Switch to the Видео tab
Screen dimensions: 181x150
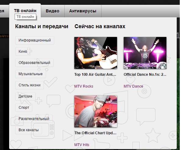[x=52, y=11]
